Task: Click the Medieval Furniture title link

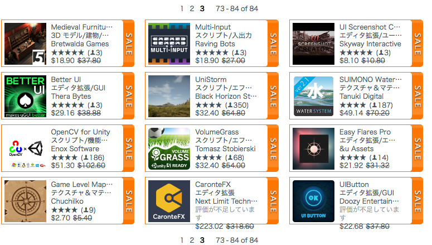Action: pos(82,27)
